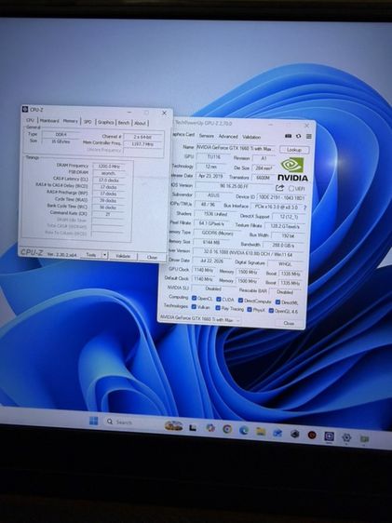
Task: Open File Explorer from the taskbar
Action: [x=261, y=432]
